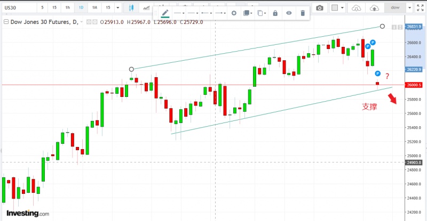Expand the timeframe interval dropdown arrow
The width and height of the screenshot is (427, 221).
click(117, 8)
